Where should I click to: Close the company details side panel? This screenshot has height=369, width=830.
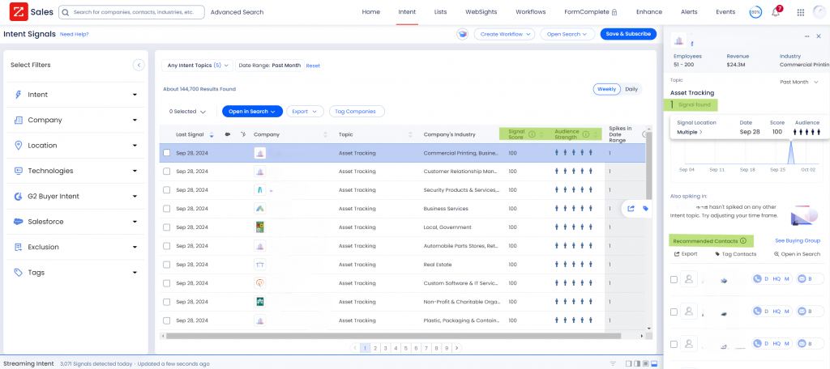(819, 36)
